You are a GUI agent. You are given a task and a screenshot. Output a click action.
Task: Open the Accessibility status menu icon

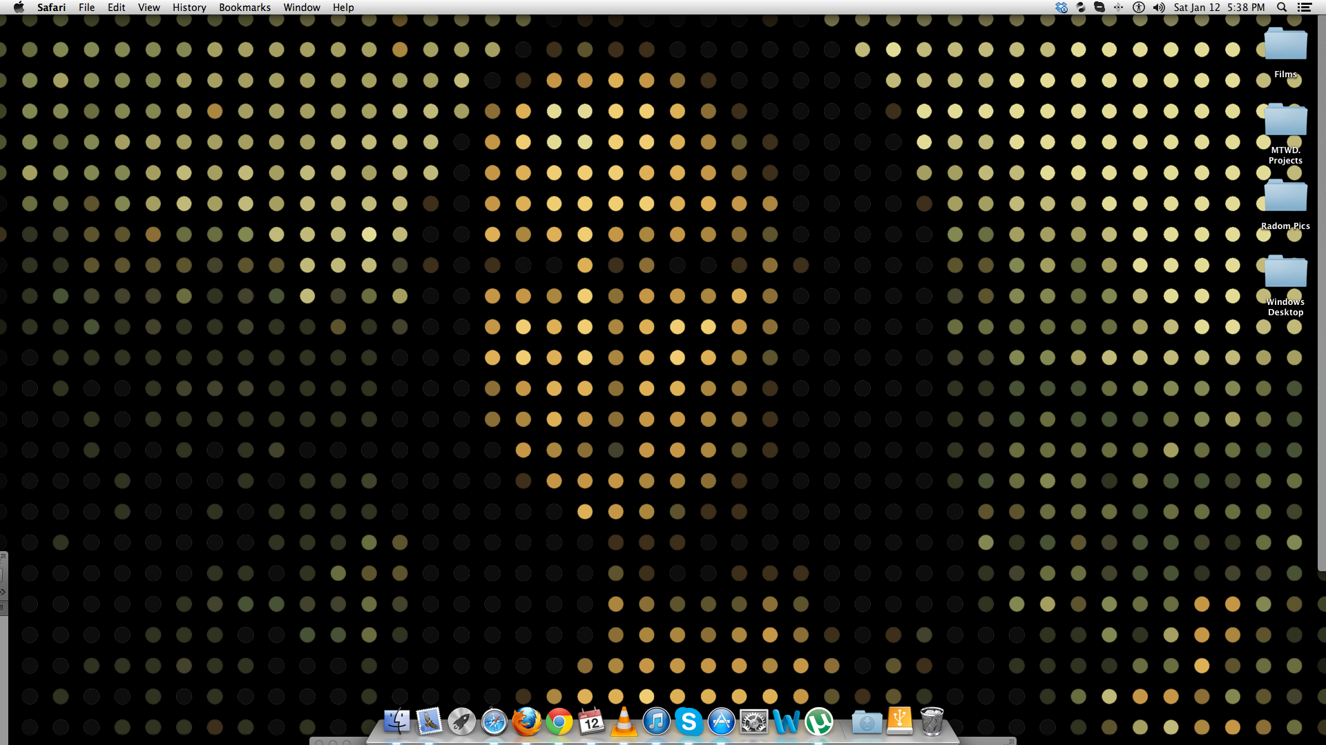[x=1139, y=8]
